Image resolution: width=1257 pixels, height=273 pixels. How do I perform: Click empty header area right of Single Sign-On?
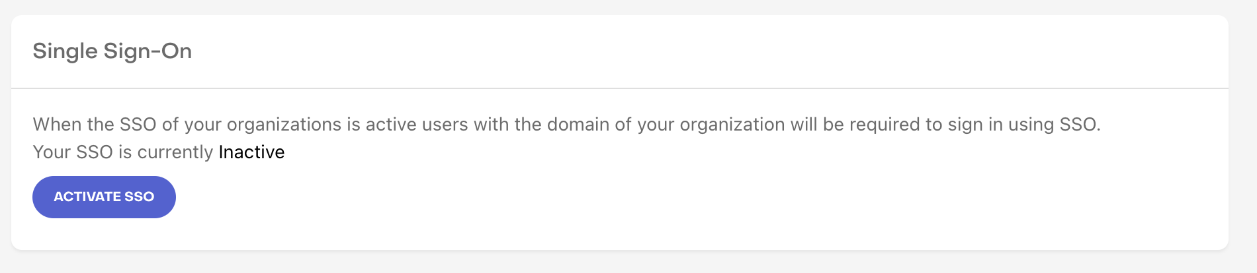pos(708,51)
